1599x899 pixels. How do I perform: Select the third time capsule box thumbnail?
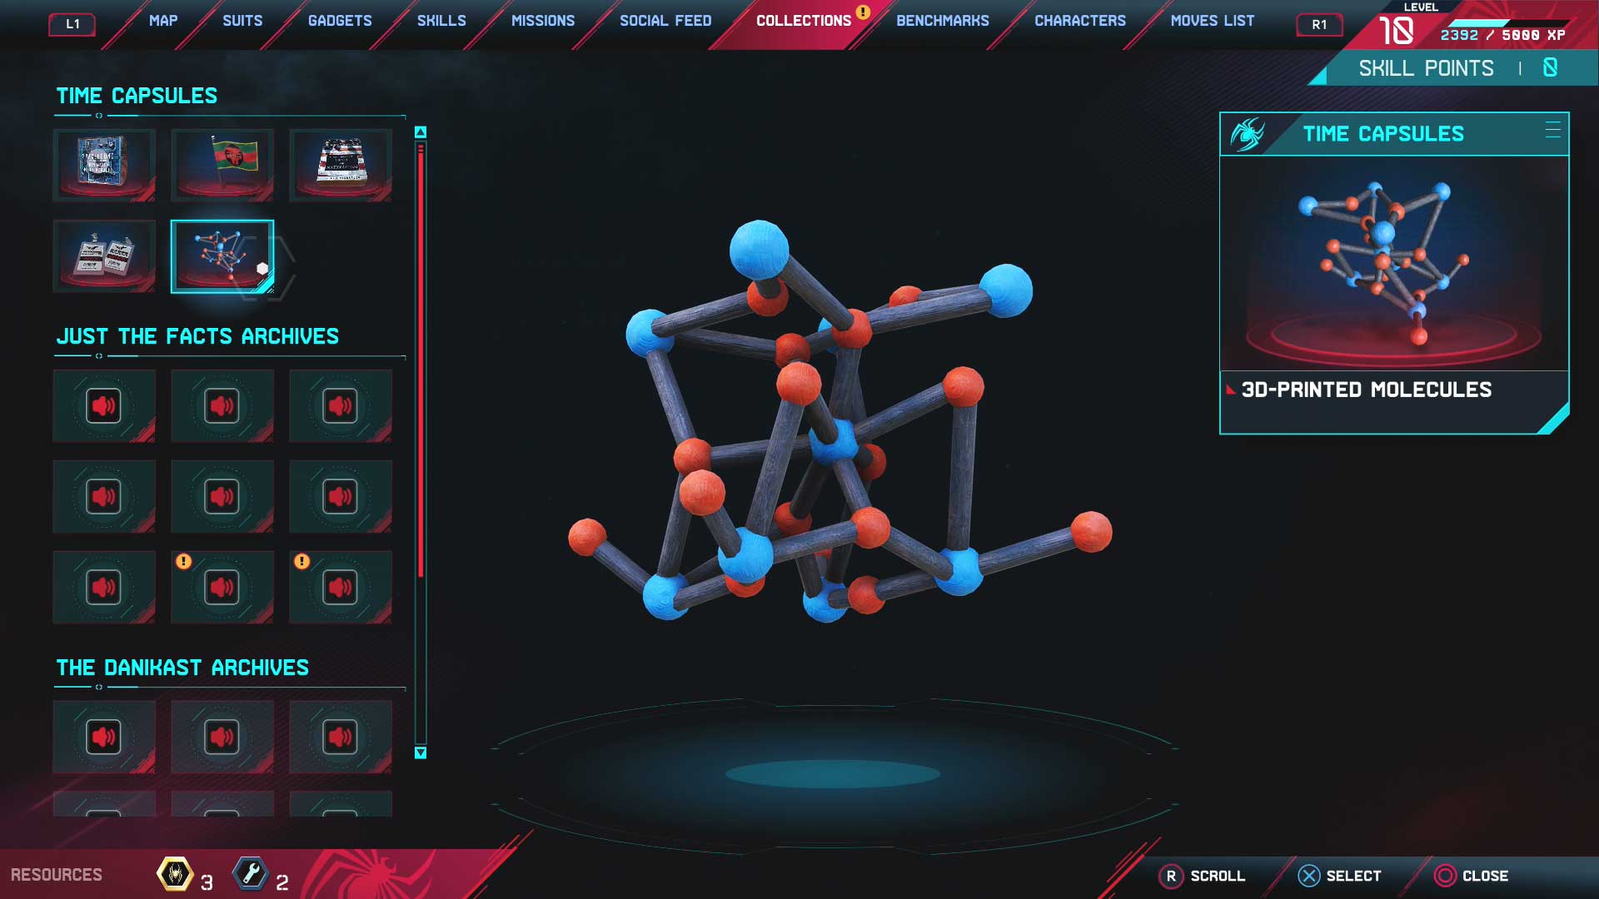[x=341, y=165]
